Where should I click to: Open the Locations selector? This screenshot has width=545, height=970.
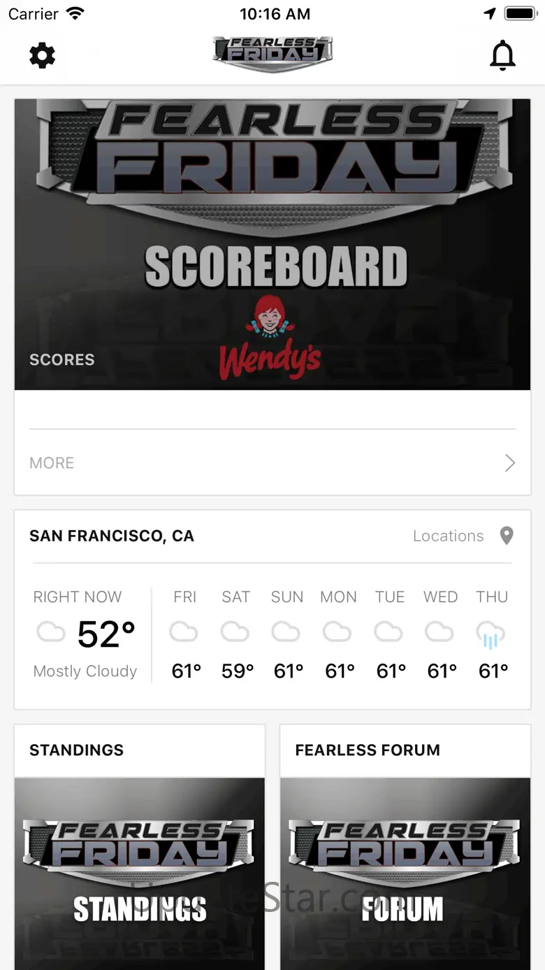449,536
